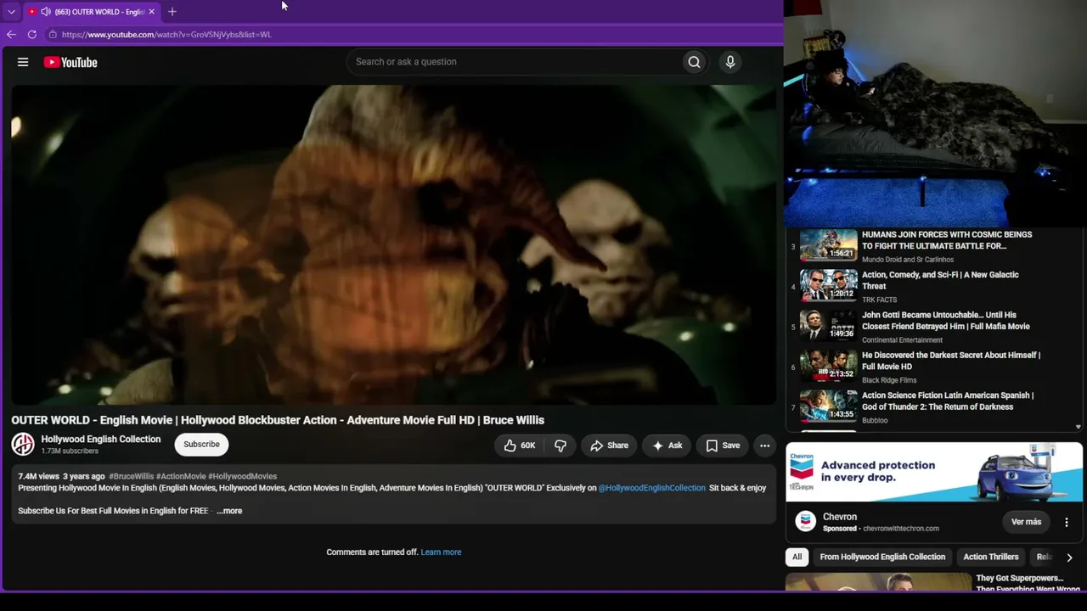Open the #BruceWillis hashtag
The width and height of the screenshot is (1087, 611).
pyautogui.click(x=132, y=477)
